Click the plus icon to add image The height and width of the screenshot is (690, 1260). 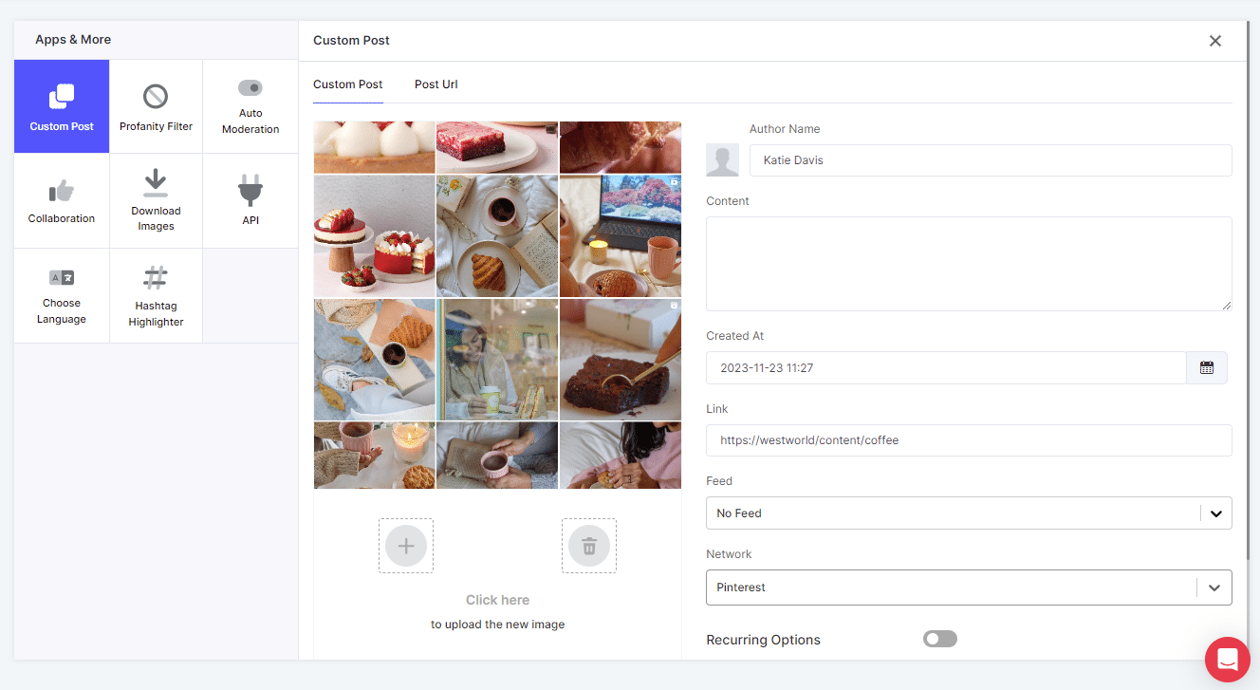406,546
